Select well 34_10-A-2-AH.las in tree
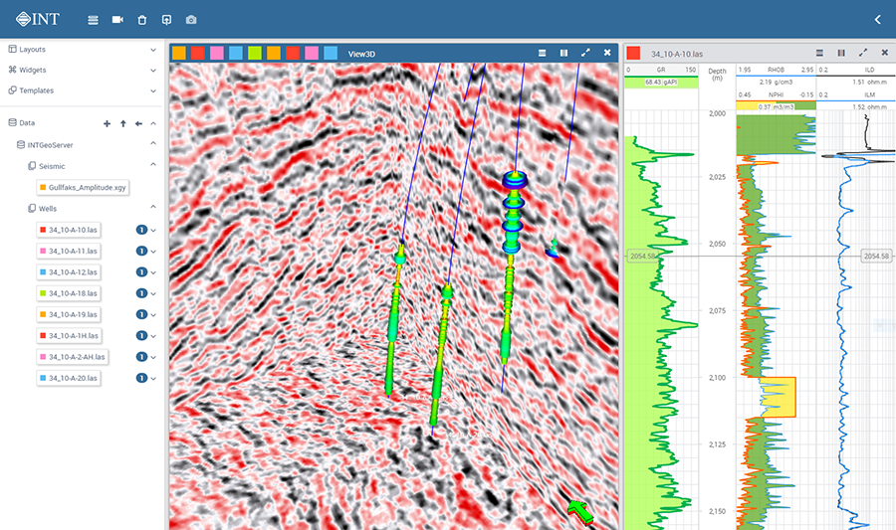The height and width of the screenshot is (530, 896). point(72,357)
